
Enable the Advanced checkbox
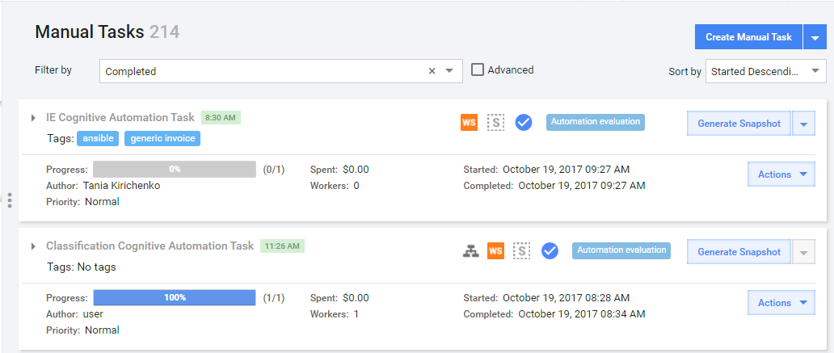click(x=478, y=69)
